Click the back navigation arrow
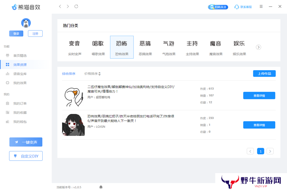287x191 pixels. [x=60, y=6]
